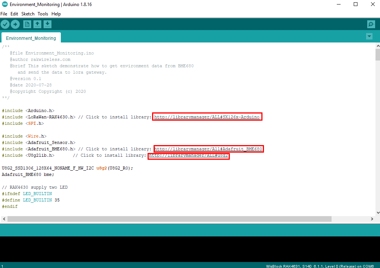Image resolution: width=380 pixels, height=268 pixels.
Task: Expand the tab options dropdown arrow
Action: pos(369,36)
